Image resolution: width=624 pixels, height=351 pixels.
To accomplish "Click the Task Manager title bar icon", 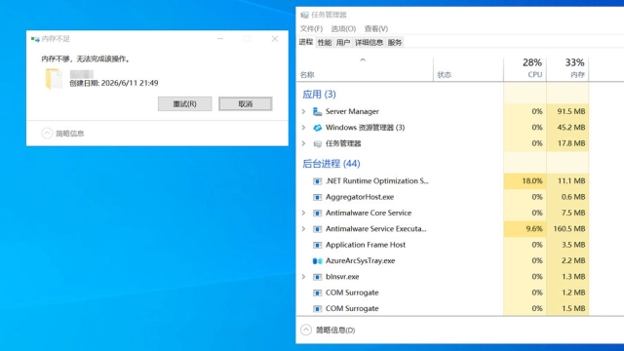I will click(x=305, y=16).
